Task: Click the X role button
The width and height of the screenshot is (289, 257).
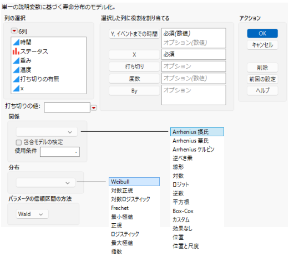Action: coord(134,55)
